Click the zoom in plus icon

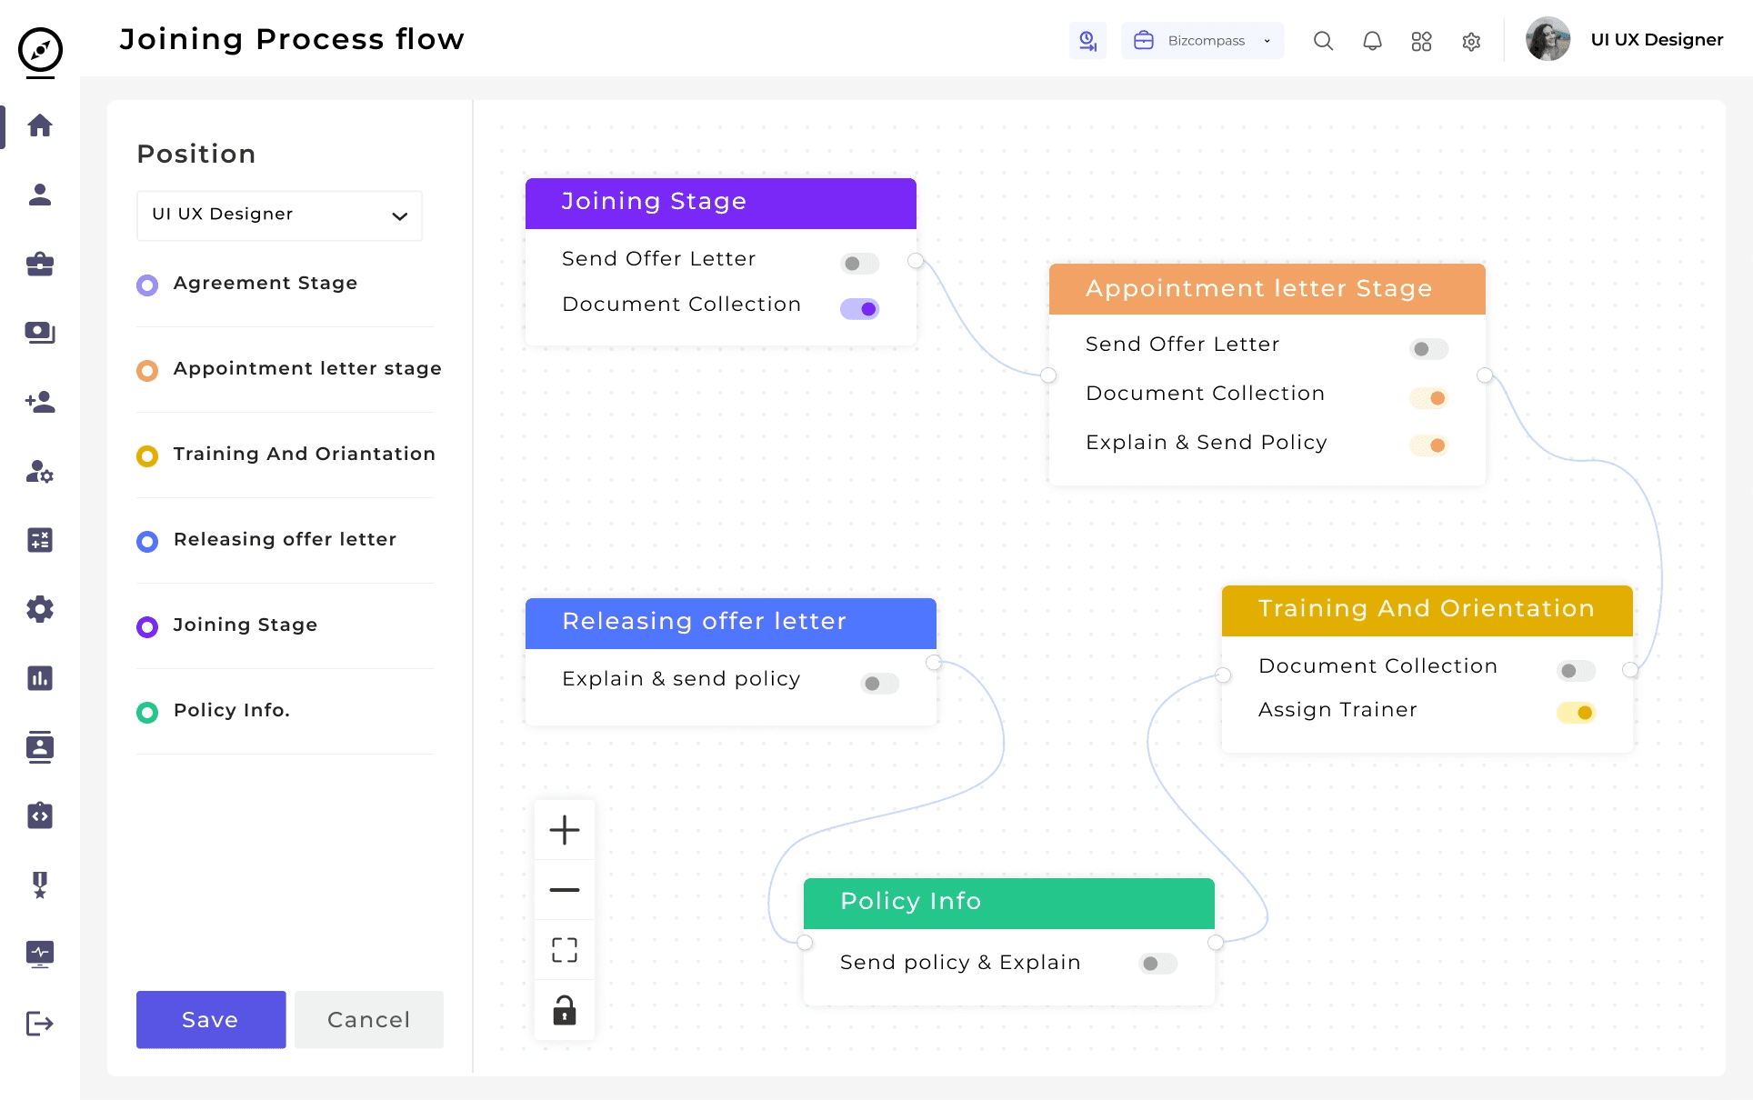pos(564,829)
